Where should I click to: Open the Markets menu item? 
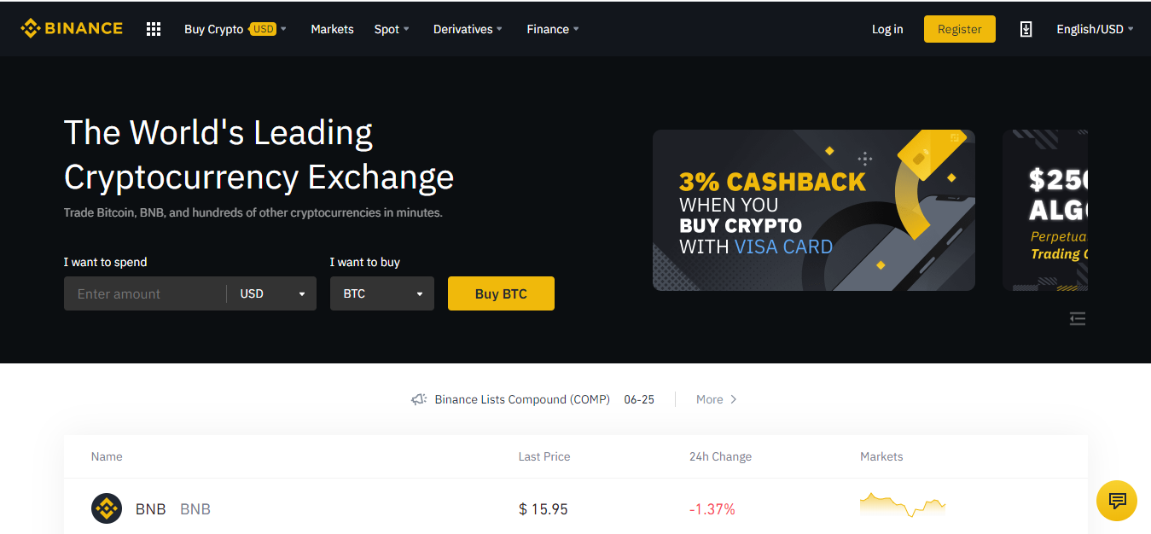[x=332, y=29]
